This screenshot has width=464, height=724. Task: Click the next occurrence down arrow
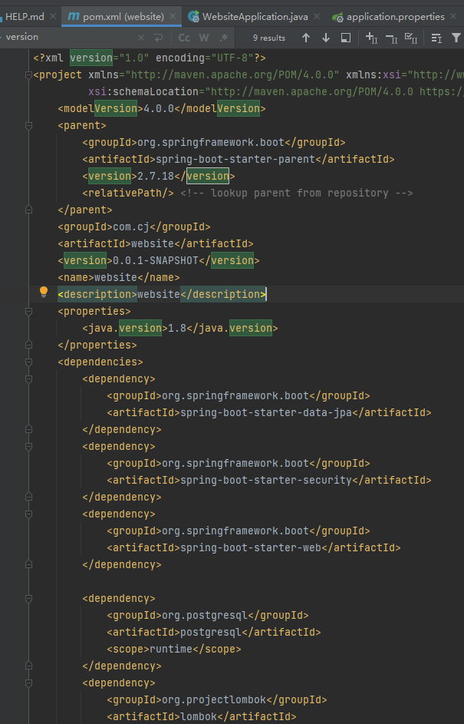click(324, 37)
